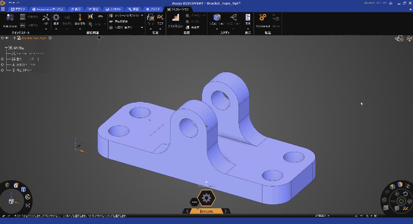Viewport: 413px width, 224px height.
Task: Expand the Bracket_Topo_Opt tree triangle
Action: coord(15,38)
